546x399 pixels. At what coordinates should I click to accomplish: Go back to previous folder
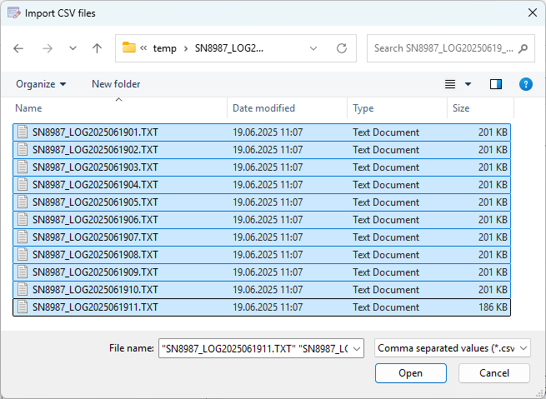tap(18, 48)
